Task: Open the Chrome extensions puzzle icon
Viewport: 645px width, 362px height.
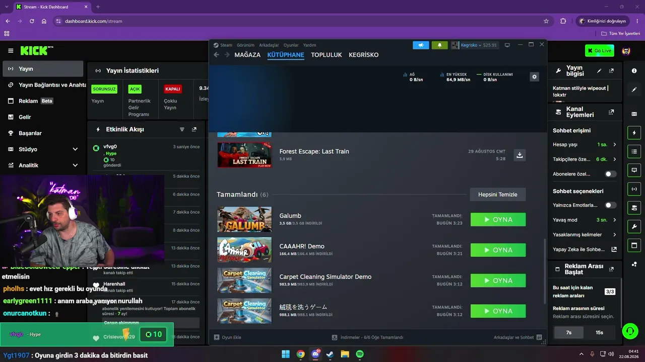Action: point(563,21)
